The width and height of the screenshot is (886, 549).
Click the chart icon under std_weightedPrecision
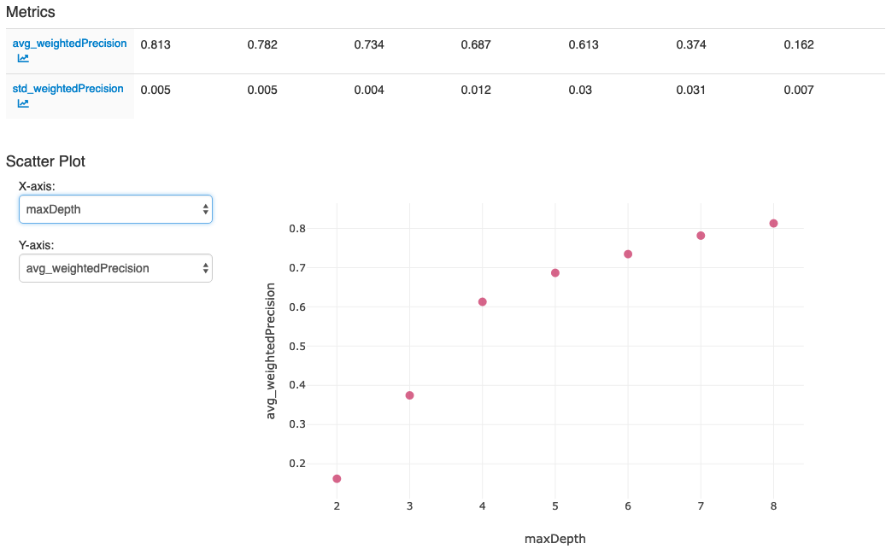point(23,103)
